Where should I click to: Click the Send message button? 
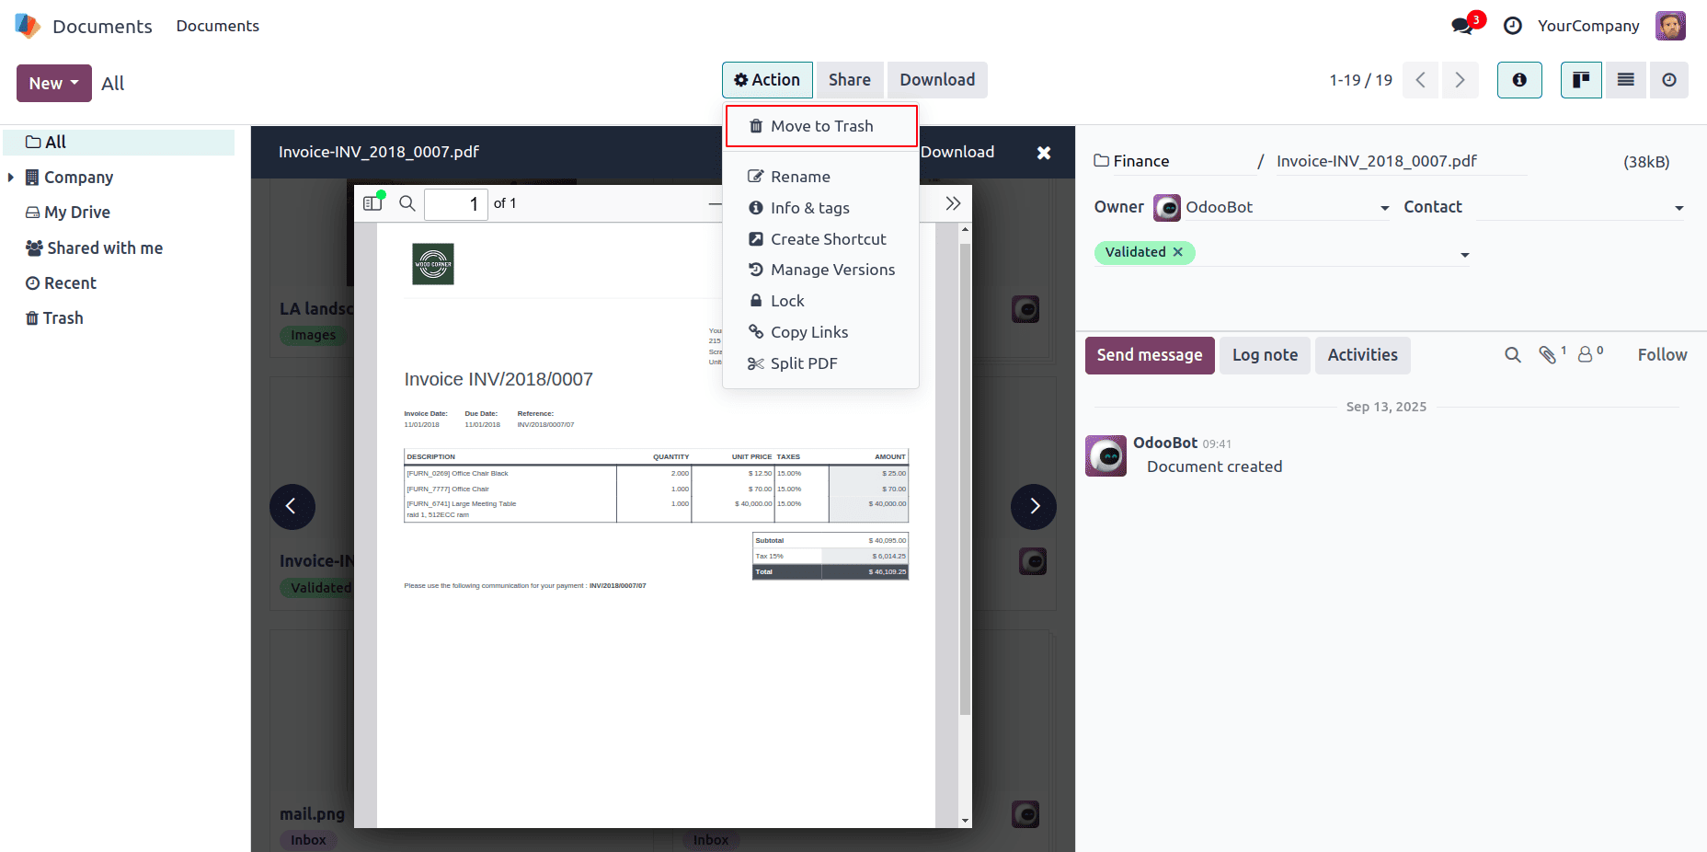[x=1149, y=355]
